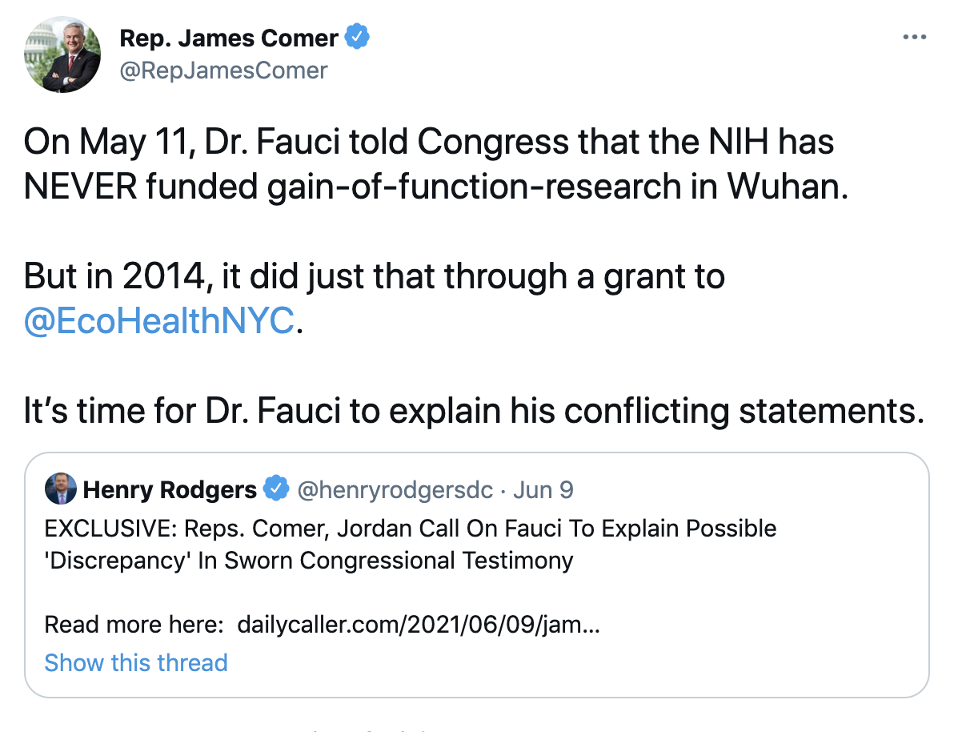Image resolution: width=954 pixels, height=732 pixels.
Task: Open the dailycaller.com article link
Action: (419, 624)
